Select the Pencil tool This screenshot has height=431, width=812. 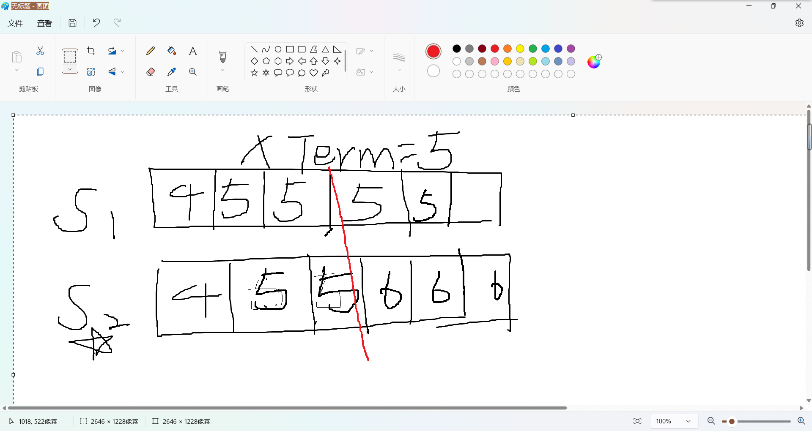coord(150,51)
